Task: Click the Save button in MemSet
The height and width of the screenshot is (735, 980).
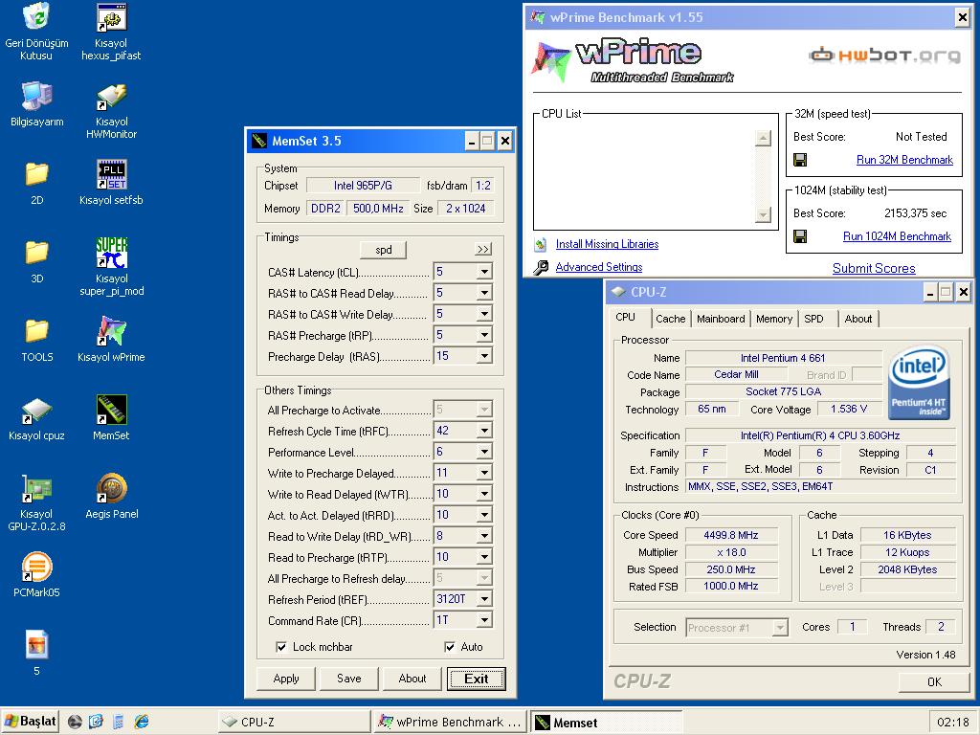Action: coord(348,679)
